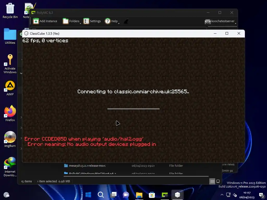The image size is (267, 200).
Task: Select Activate Windows key shortcut
Action: (x=10, y=64)
